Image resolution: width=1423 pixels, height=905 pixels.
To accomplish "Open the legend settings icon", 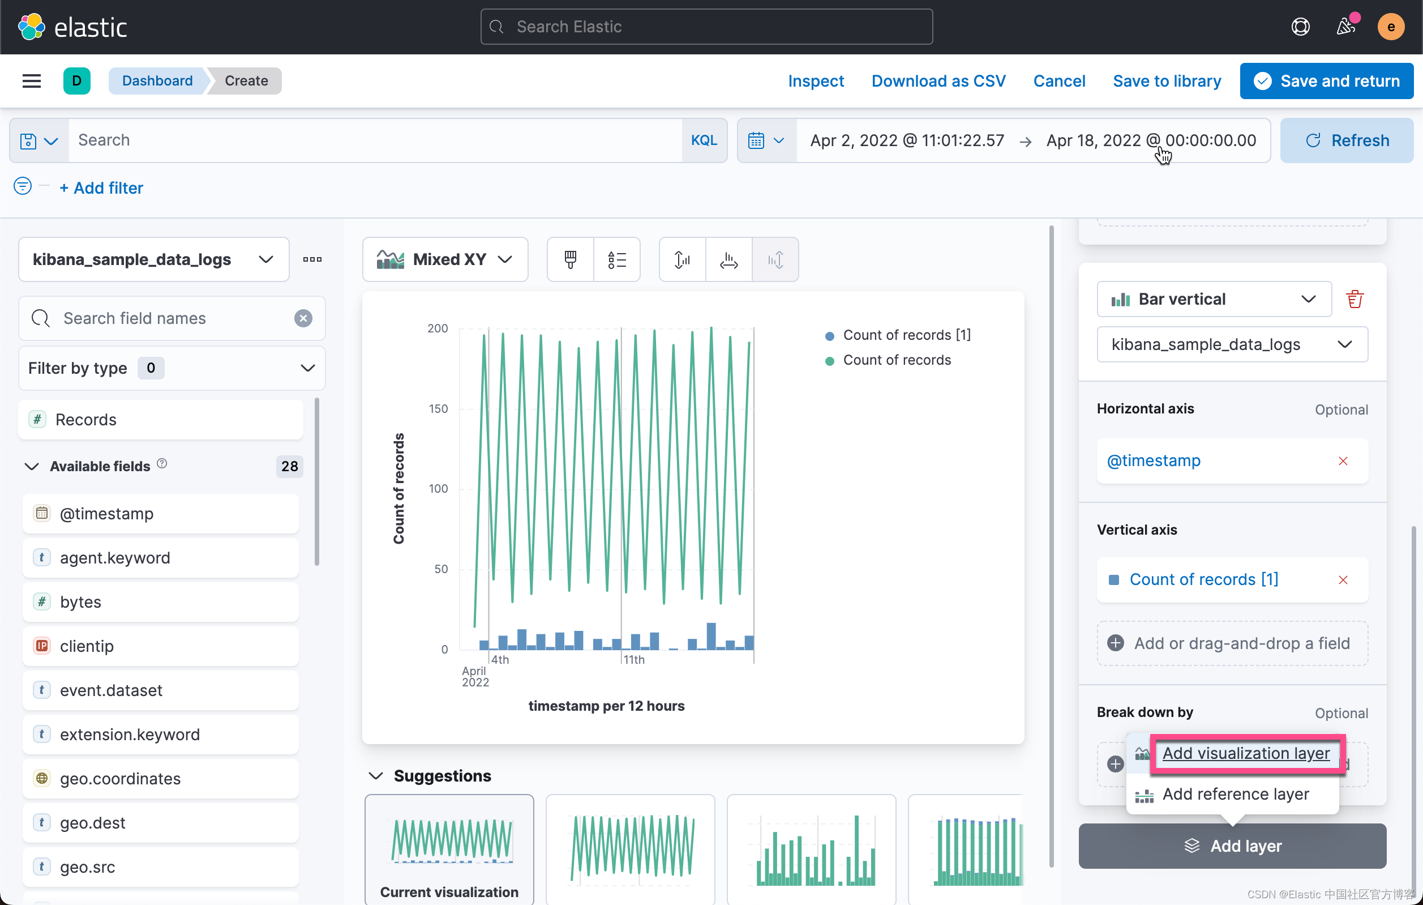I will coord(616,259).
